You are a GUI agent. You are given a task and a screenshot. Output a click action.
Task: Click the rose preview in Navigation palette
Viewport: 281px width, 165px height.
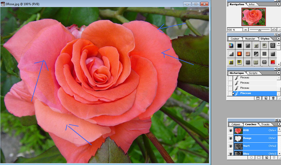(x=254, y=17)
